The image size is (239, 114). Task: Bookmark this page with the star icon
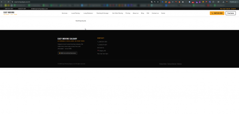tap(158, 2)
